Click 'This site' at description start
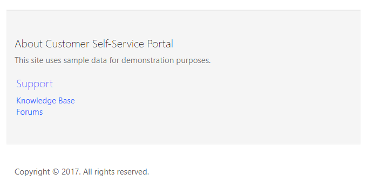The width and height of the screenshot is (367, 195). click(x=29, y=60)
